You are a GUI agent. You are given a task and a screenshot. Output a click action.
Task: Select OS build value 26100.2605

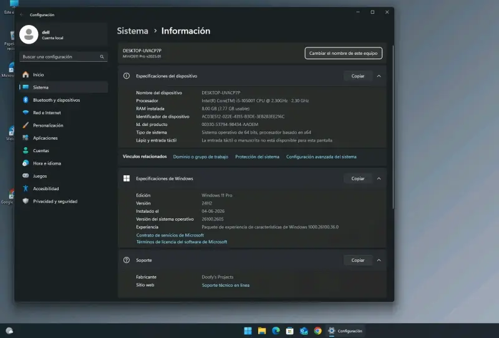pyautogui.click(x=213, y=219)
